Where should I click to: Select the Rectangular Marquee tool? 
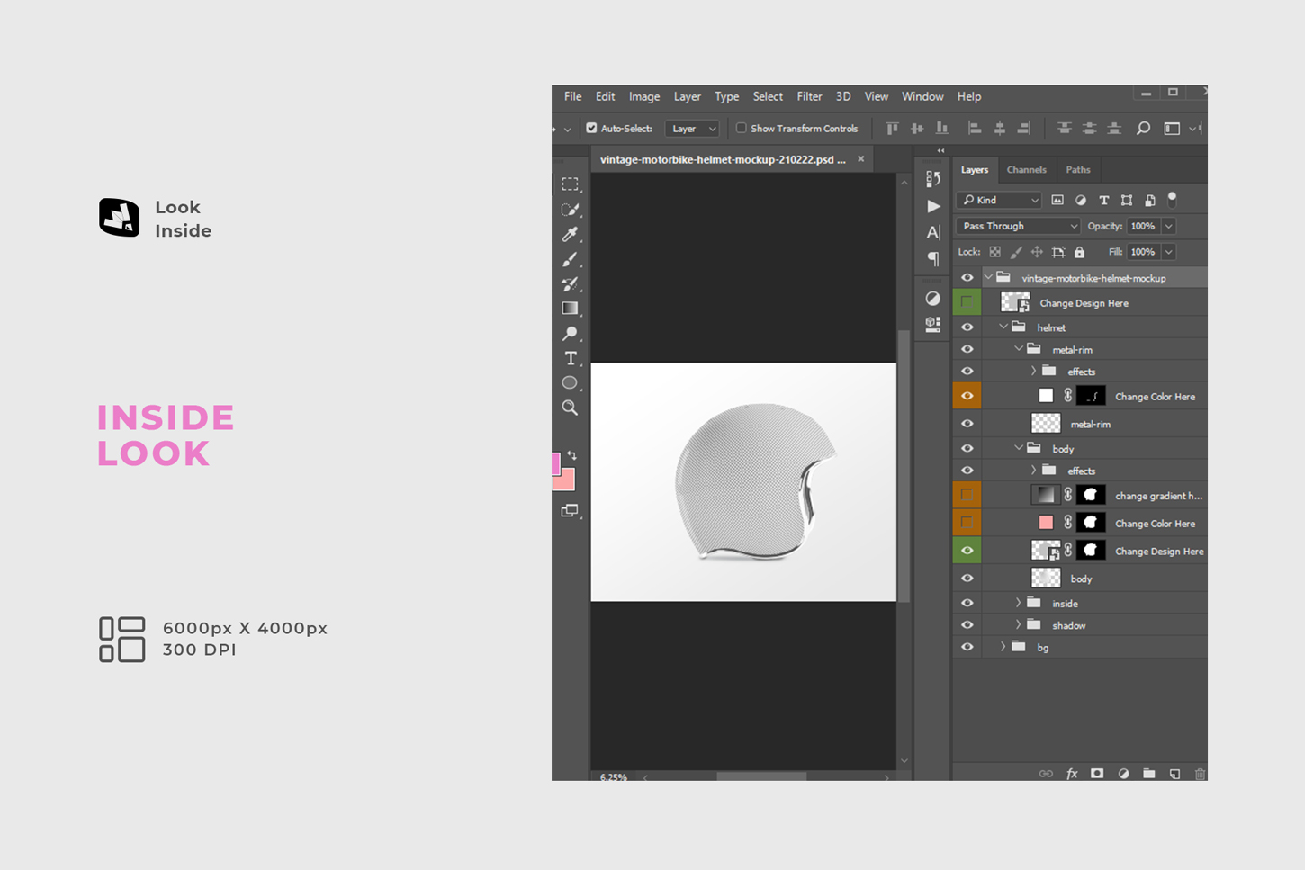point(570,184)
